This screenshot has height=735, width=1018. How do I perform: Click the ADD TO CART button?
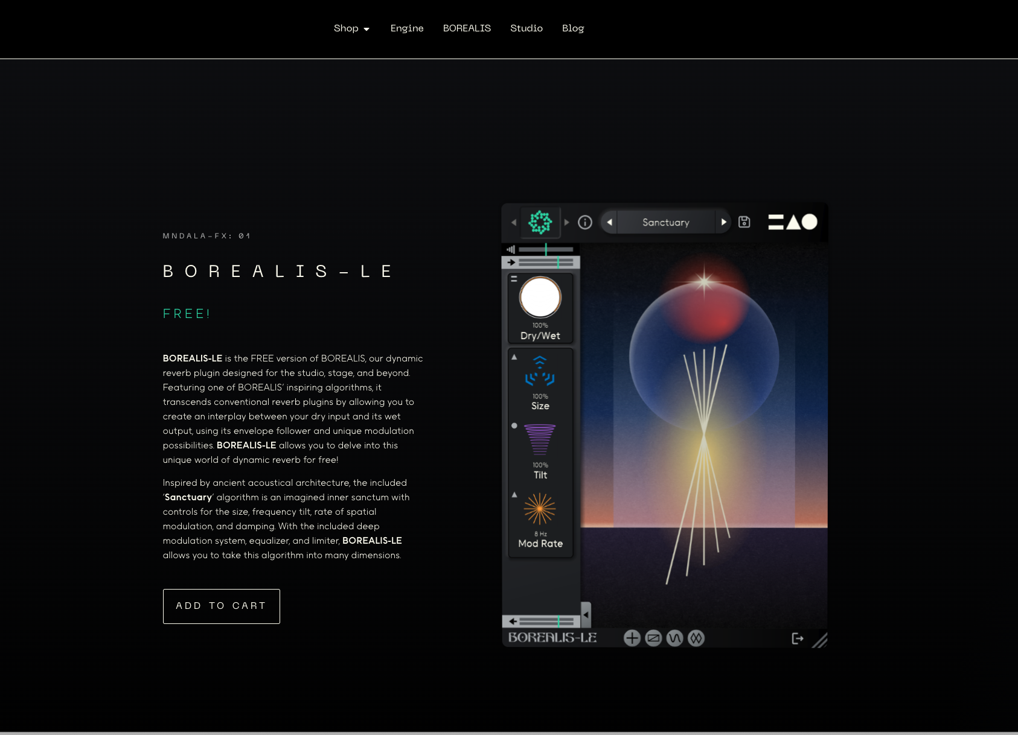(222, 606)
